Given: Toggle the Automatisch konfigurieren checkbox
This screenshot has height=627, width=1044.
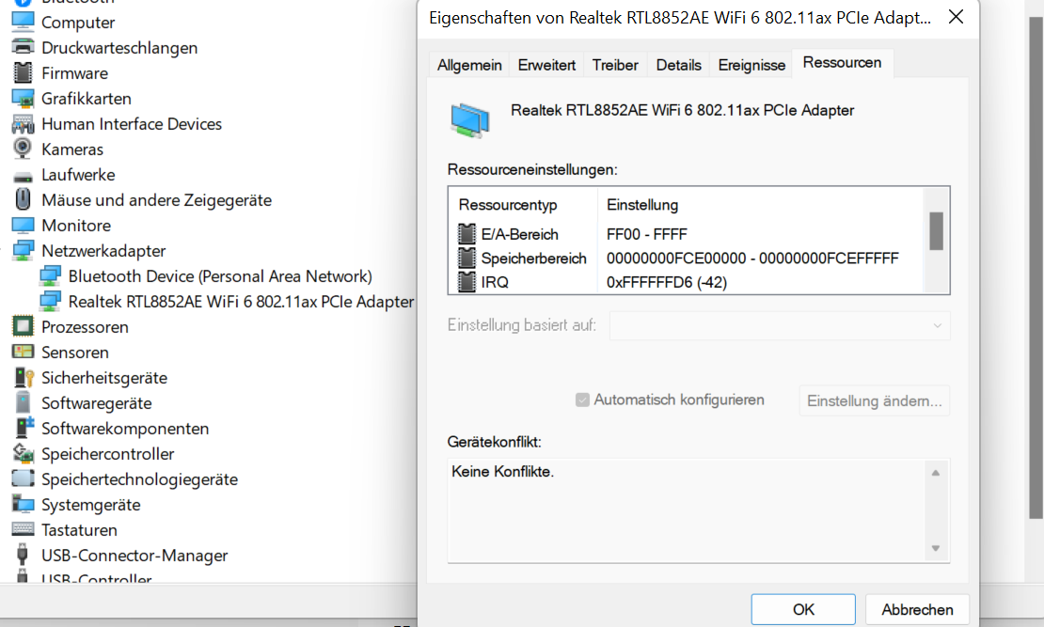Looking at the screenshot, I should 582,400.
